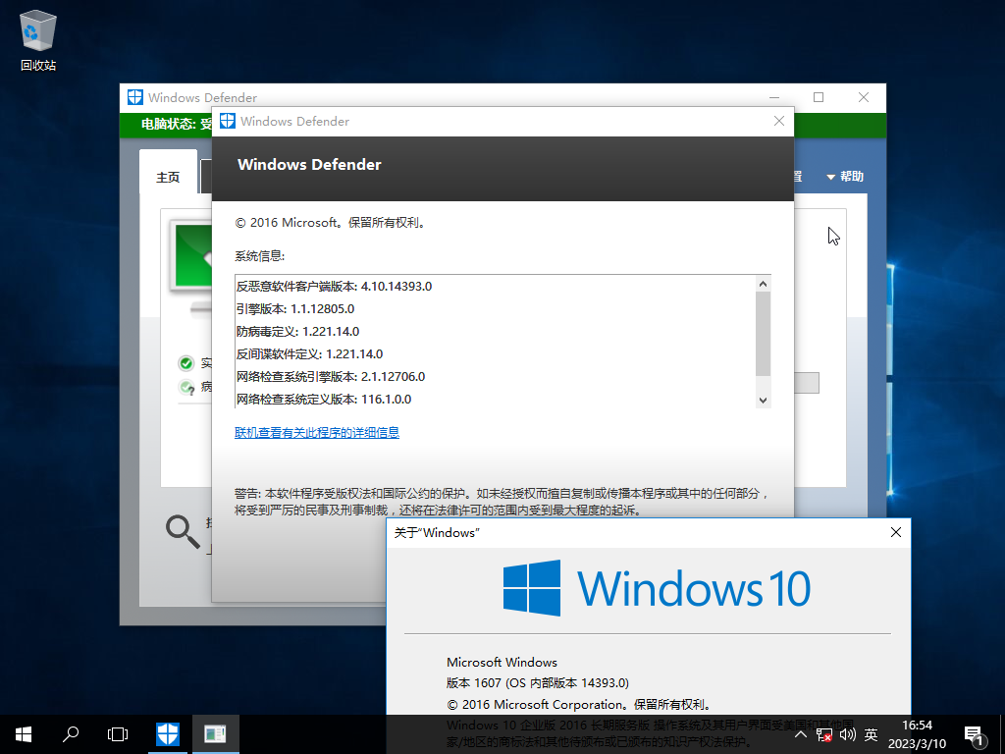Switch the input language indicator 英
The height and width of the screenshot is (754, 1005).
tap(871, 734)
